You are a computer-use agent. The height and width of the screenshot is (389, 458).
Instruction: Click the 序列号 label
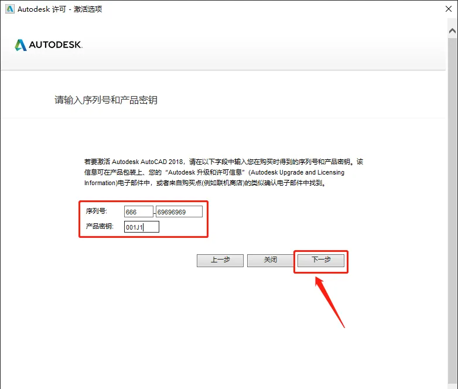click(97, 211)
